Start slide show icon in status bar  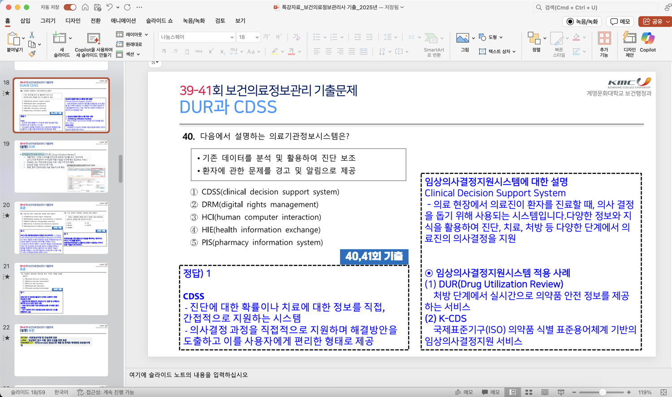click(561, 392)
